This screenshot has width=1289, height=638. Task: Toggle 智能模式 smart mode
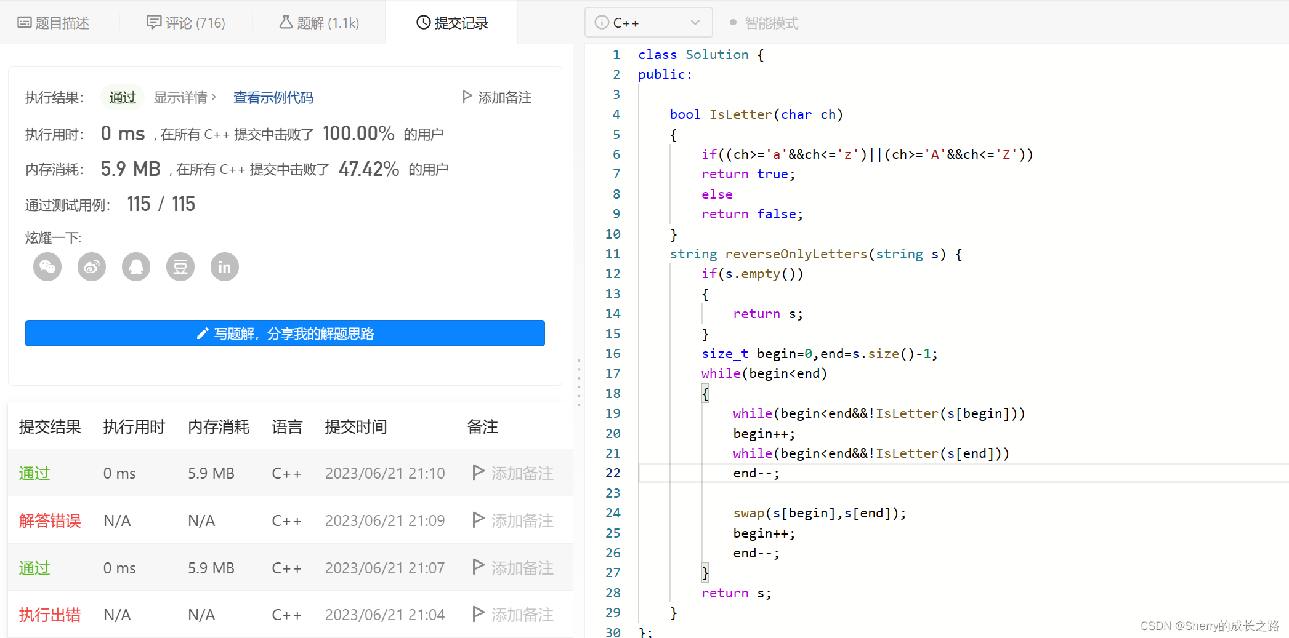[x=764, y=23]
